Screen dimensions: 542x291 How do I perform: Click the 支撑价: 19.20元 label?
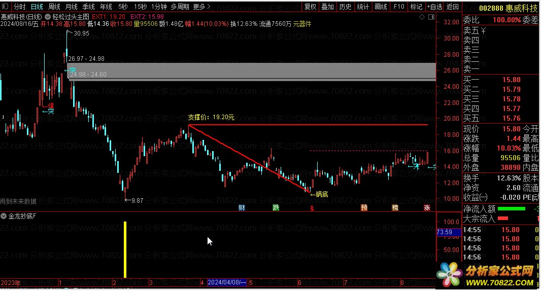click(x=211, y=118)
